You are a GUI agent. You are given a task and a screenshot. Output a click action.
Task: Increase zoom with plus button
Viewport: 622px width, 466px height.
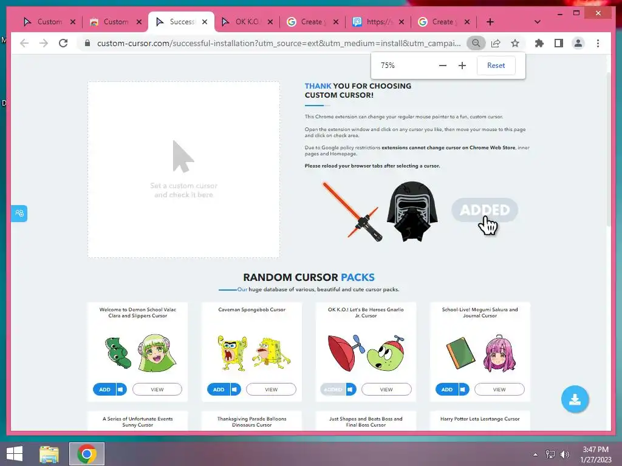462,66
